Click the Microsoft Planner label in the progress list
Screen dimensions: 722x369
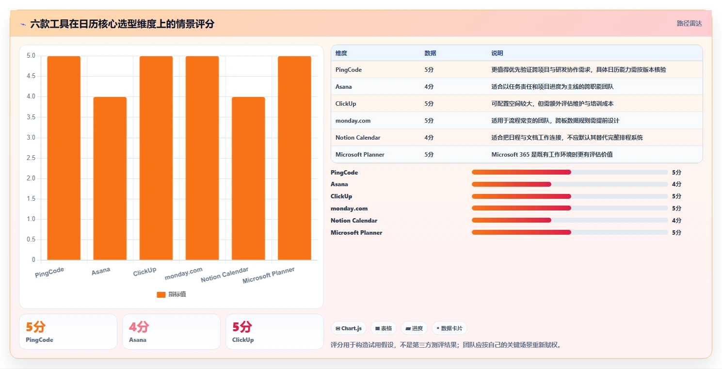(x=356, y=233)
